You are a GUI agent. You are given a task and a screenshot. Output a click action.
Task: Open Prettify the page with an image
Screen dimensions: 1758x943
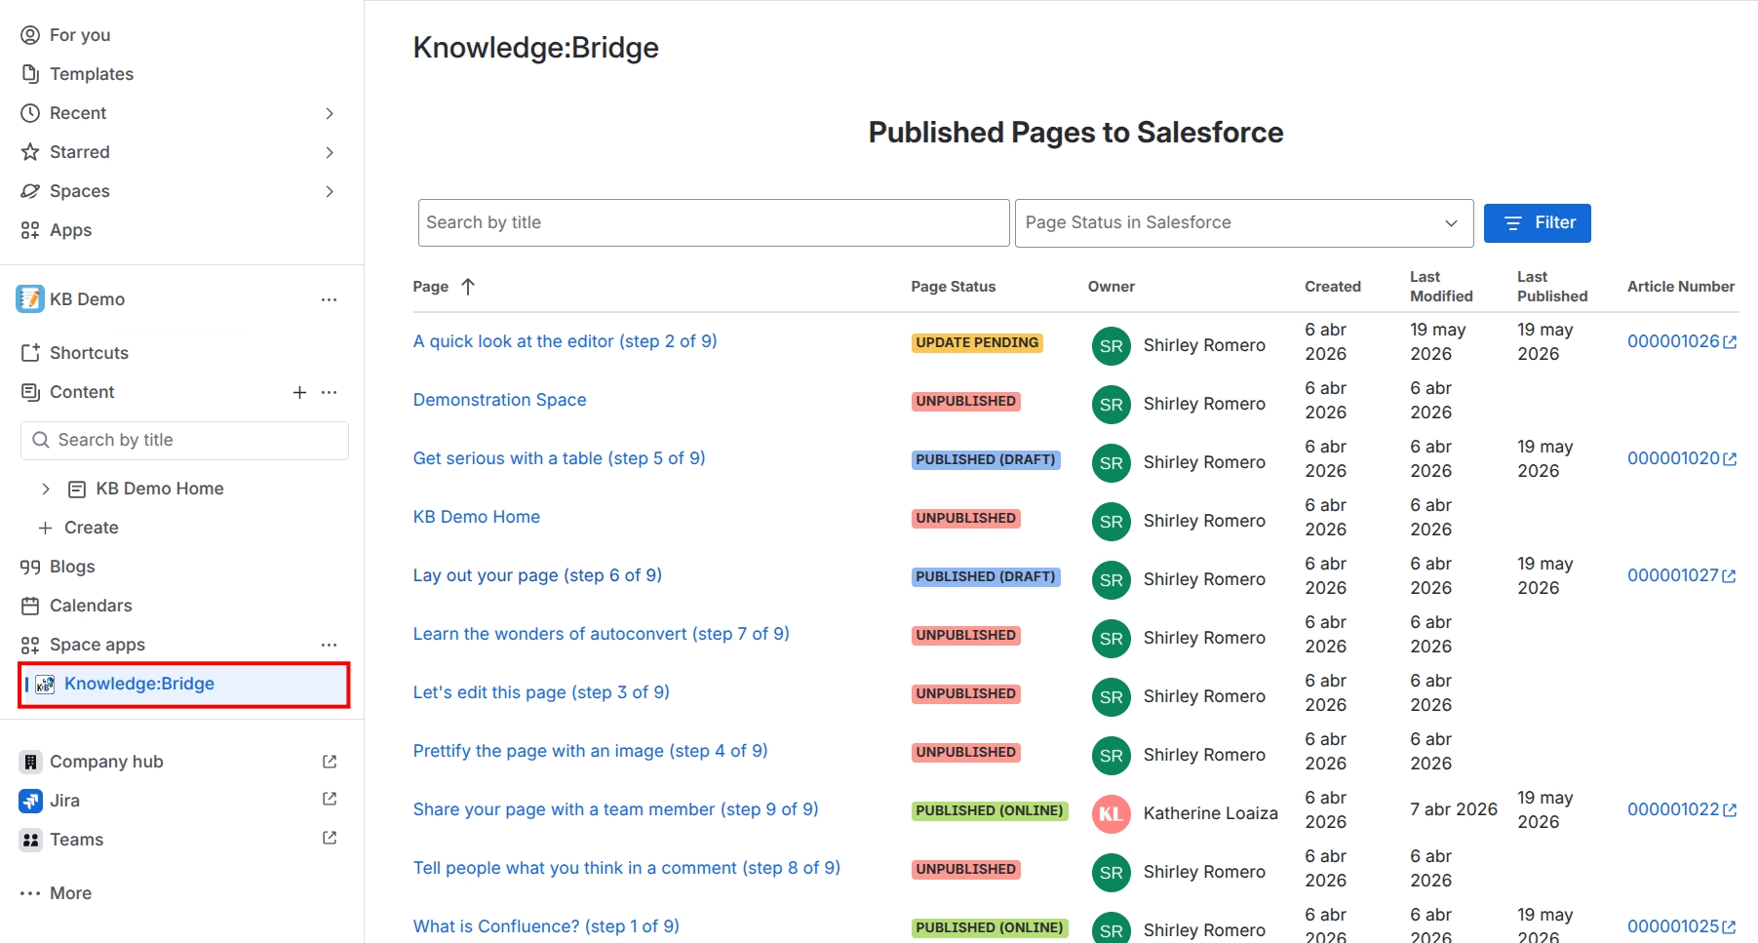tap(590, 751)
